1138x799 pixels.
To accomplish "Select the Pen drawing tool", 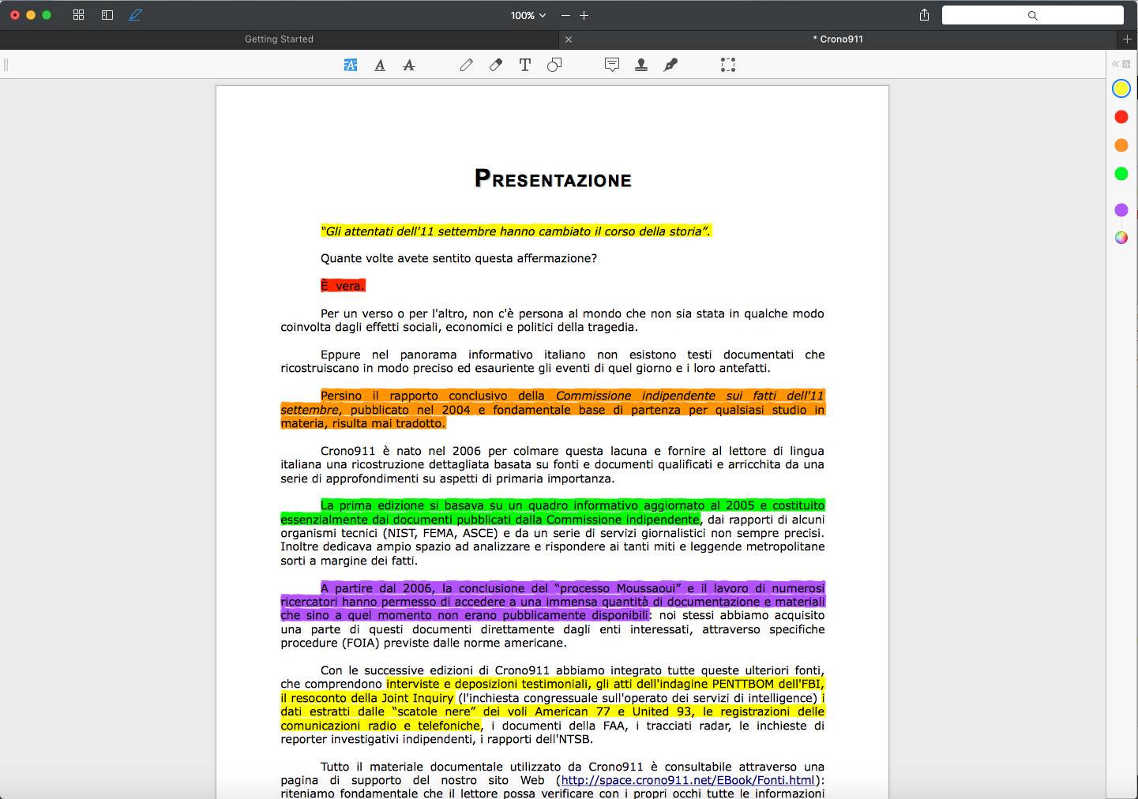I will [467, 65].
